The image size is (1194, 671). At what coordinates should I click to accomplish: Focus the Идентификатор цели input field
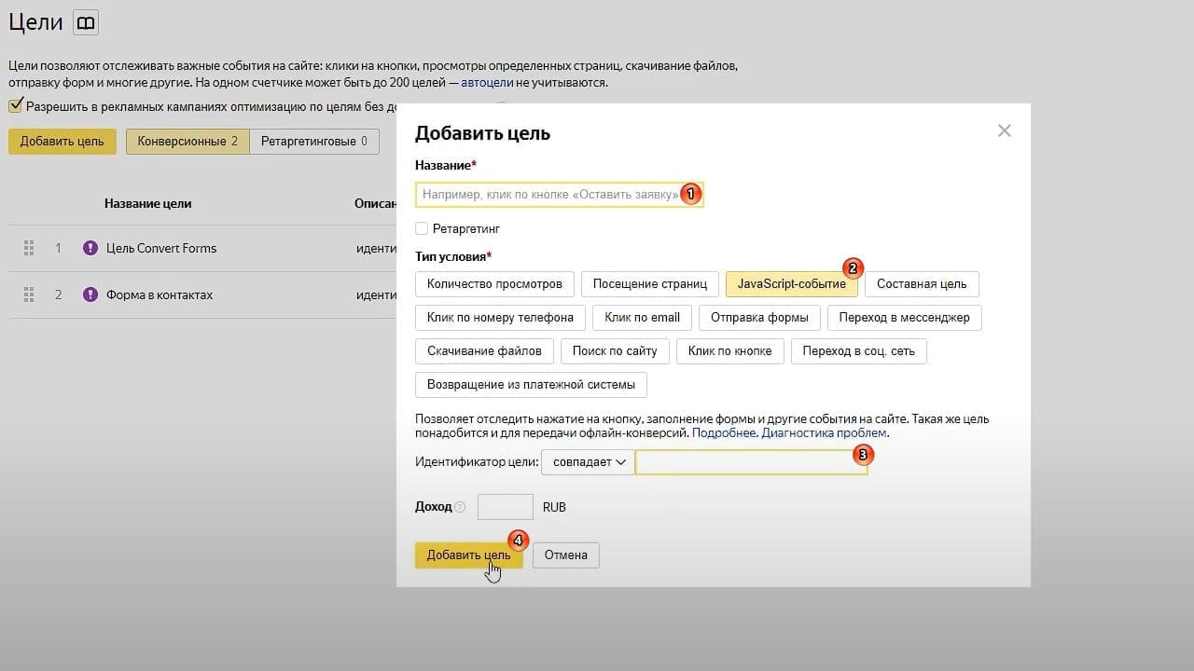coord(751,462)
